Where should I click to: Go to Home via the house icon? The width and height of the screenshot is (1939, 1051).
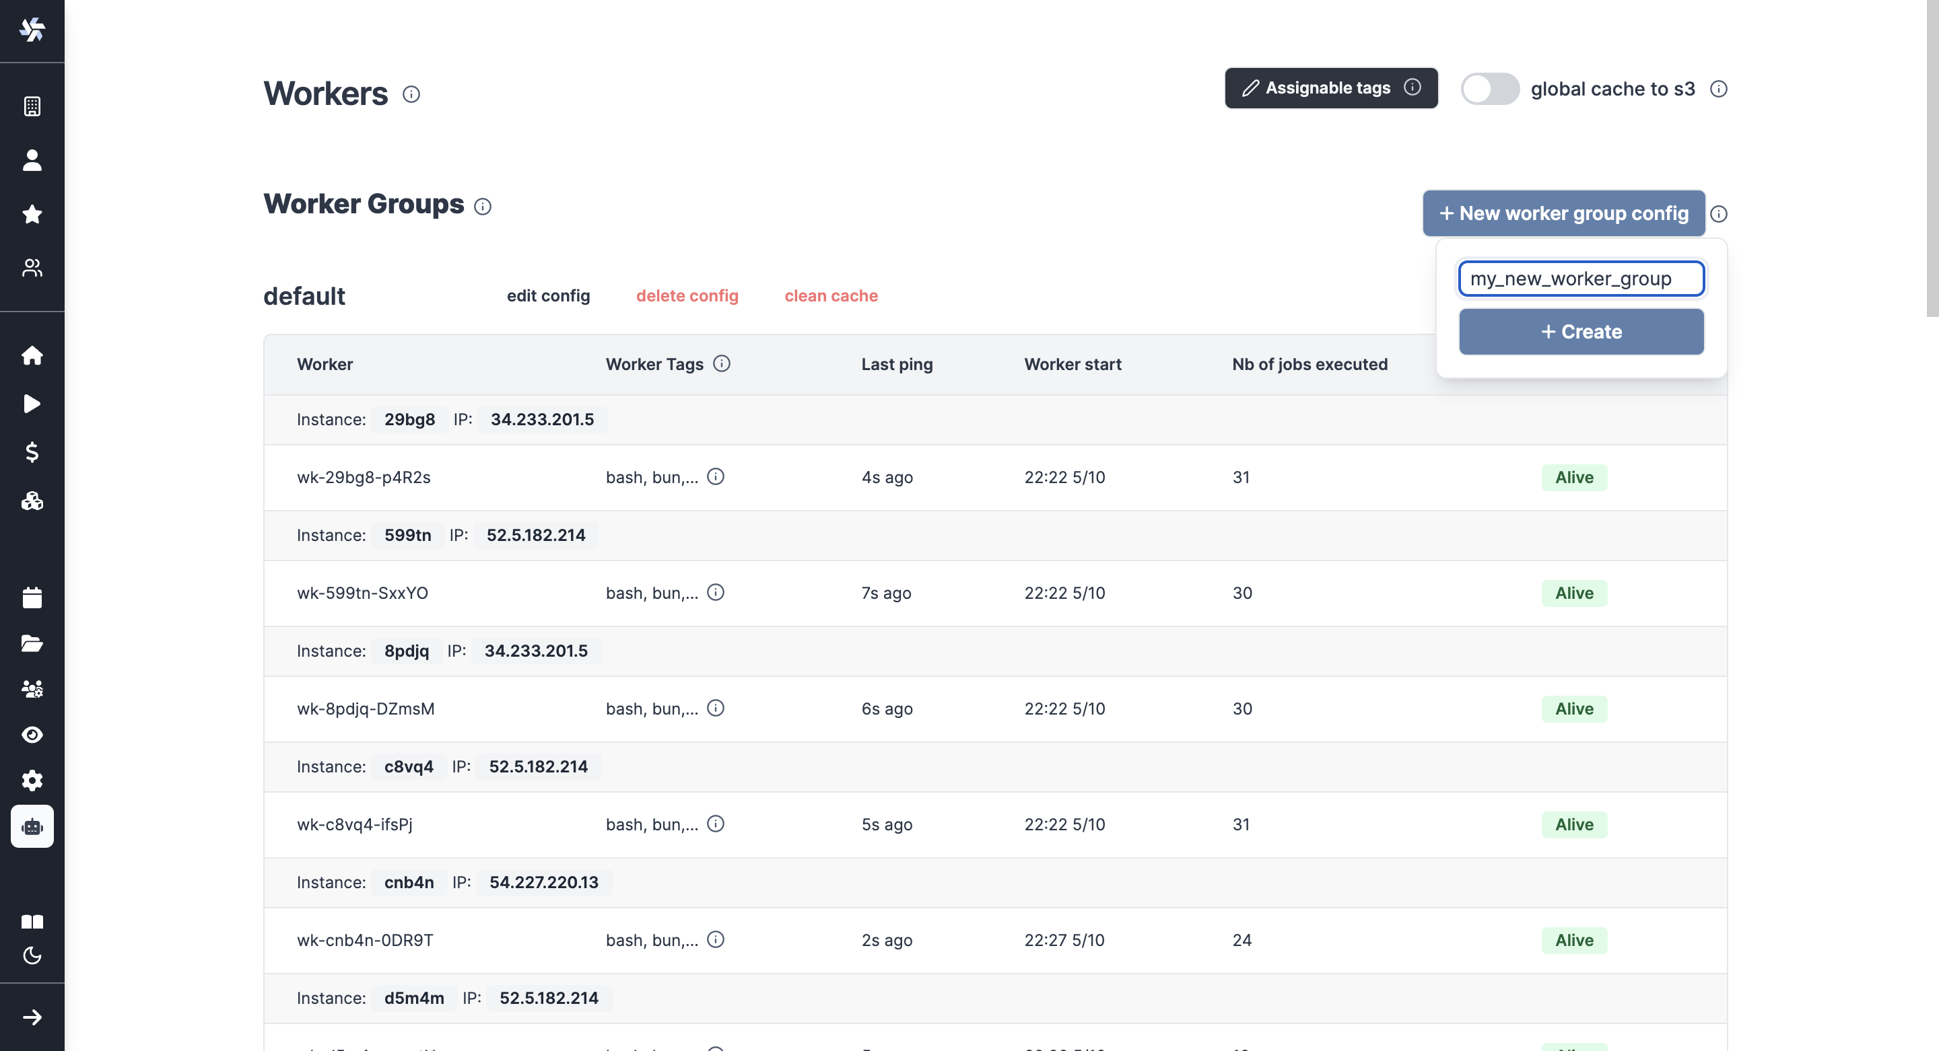[32, 355]
